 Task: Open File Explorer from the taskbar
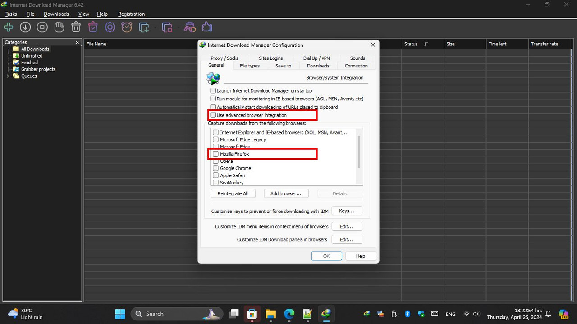click(x=270, y=314)
